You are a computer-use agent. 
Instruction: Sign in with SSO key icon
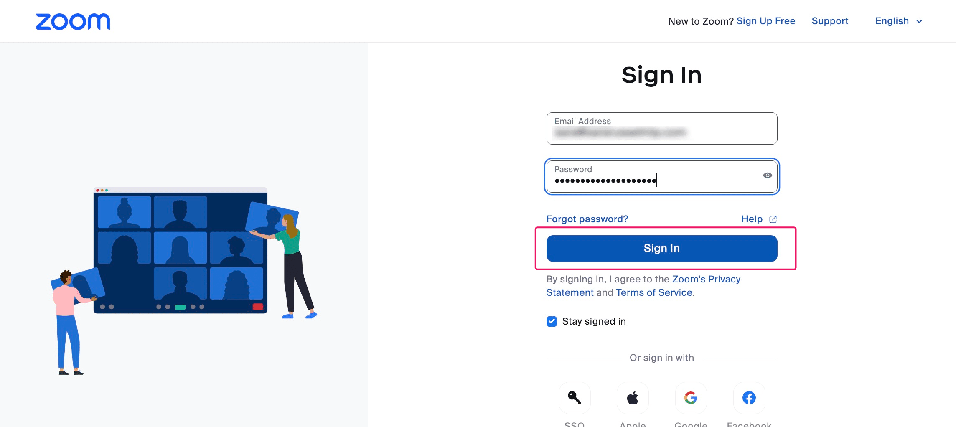tap(574, 398)
